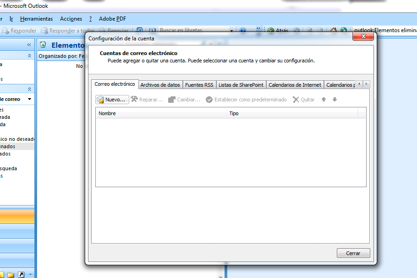Open the Adobe PDF menu
Viewport: 417px width, 278px height.
pos(112,19)
